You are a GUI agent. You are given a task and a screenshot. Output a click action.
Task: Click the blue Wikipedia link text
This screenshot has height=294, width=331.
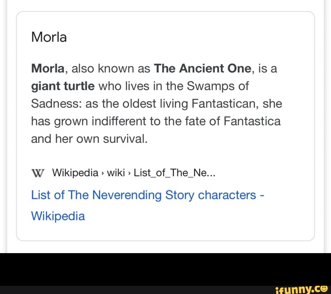click(x=58, y=216)
